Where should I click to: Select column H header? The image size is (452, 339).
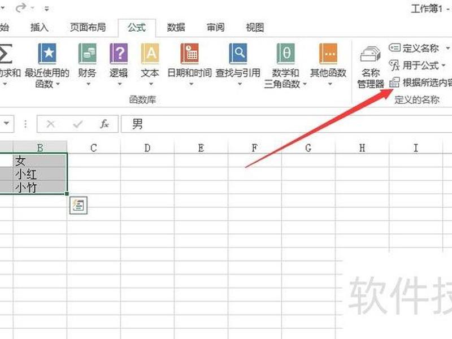tap(362, 147)
